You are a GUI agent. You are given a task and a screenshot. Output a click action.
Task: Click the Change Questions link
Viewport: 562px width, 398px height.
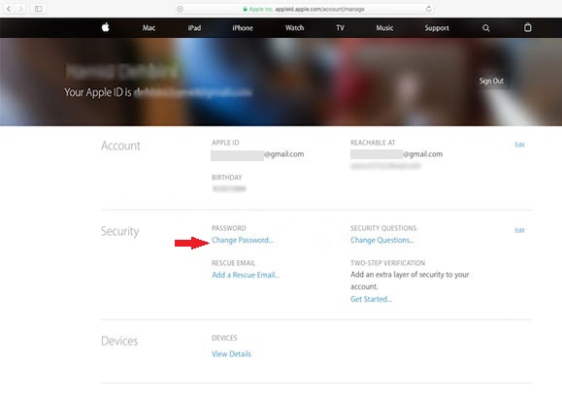click(382, 240)
